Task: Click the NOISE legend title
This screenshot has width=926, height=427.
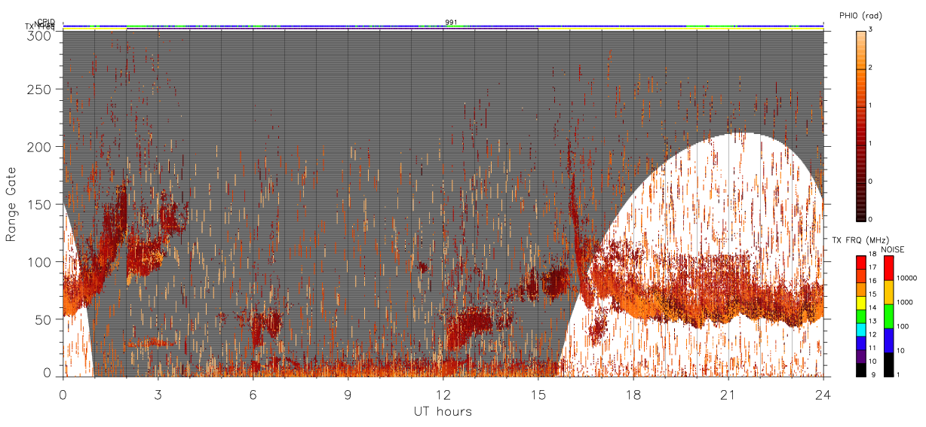Action: (893, 249)
